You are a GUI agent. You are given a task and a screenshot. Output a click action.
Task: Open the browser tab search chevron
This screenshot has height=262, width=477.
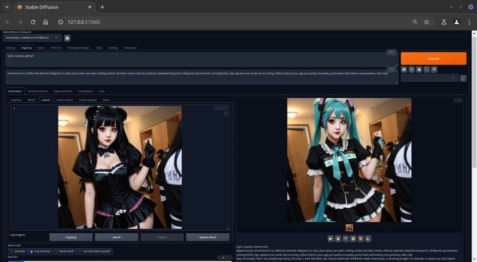7,6
